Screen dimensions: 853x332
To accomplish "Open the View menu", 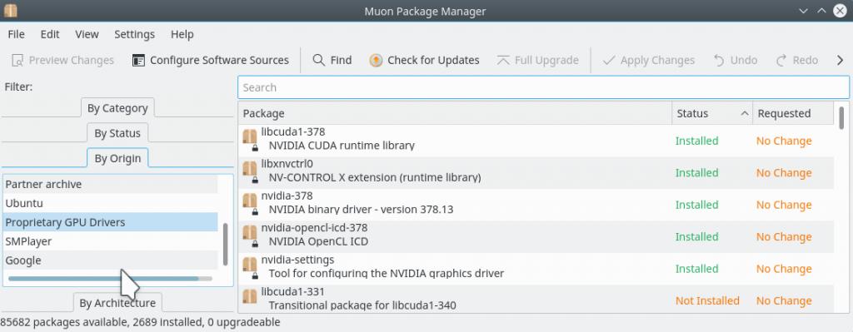I will tap(87, 34).
